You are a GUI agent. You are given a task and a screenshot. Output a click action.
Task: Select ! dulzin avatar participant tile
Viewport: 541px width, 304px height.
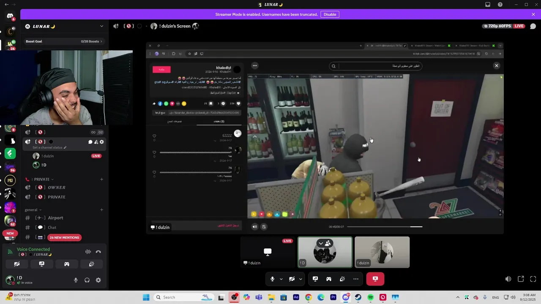coord(382,252)
